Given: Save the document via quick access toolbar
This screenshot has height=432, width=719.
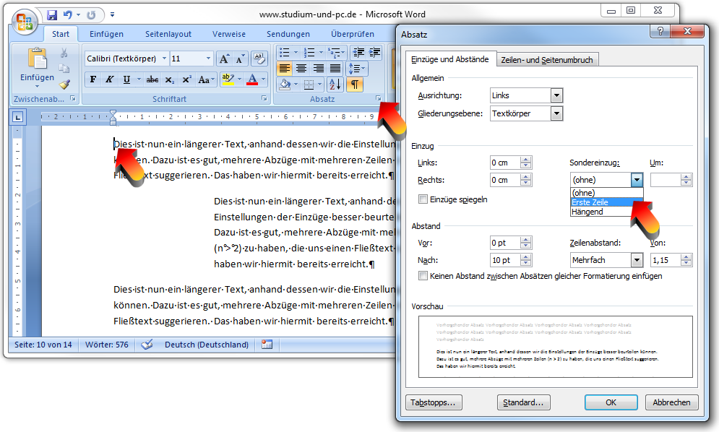Looking at the screenshot, I should [x=52, y=15].
